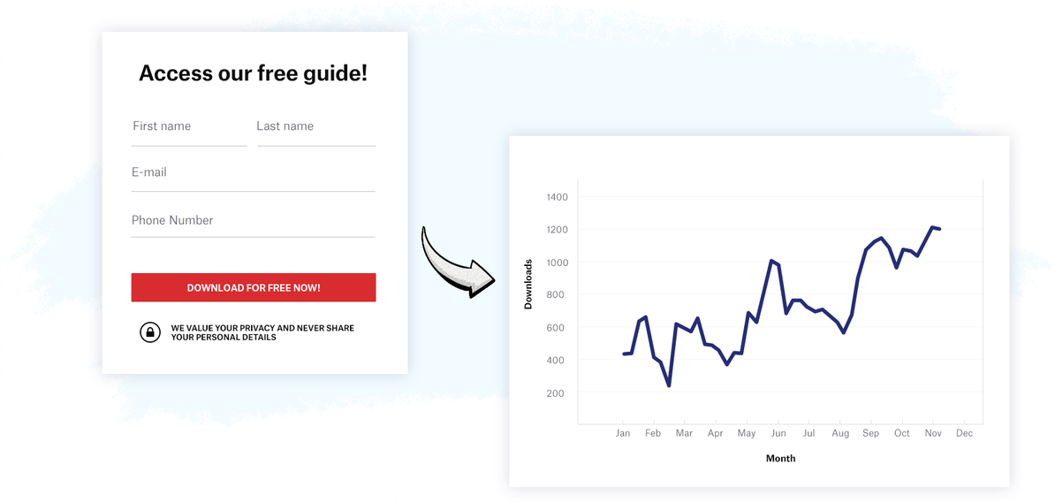The image size is (1055, 502).
Task: Focus the Phone Number field
Action: pyautogui.click(x=253, y=222)
